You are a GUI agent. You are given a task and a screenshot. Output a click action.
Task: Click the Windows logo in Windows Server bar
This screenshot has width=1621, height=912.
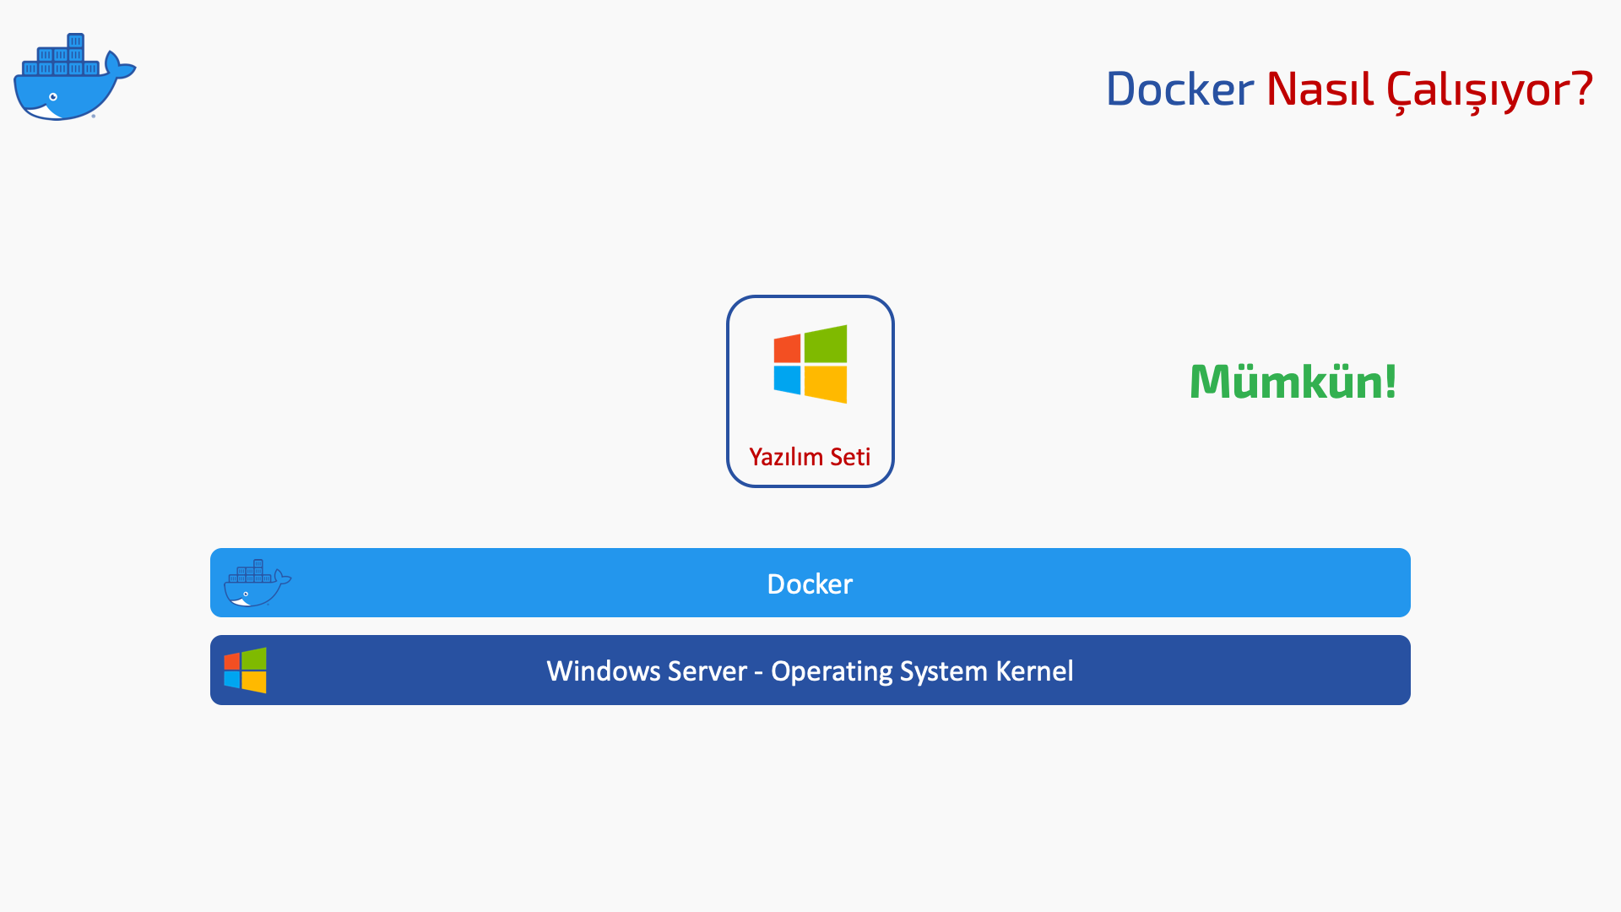coord(245,670)
